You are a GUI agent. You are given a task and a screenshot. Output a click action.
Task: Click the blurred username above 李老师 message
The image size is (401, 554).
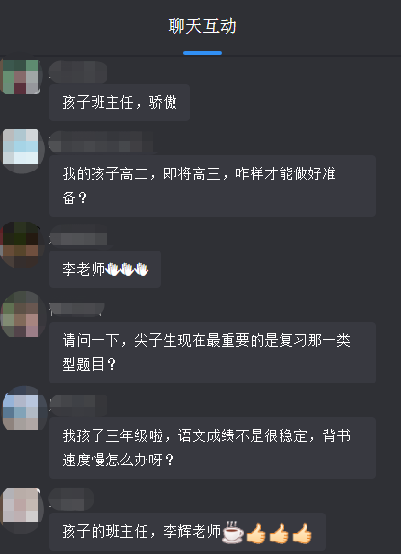pyautogui.click(x=78, y=236)
